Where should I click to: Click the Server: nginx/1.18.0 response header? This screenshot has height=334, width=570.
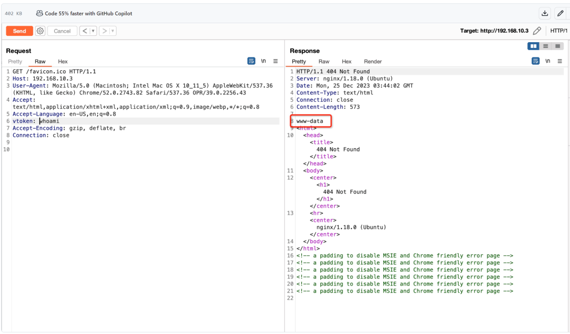tap(345, 79)
